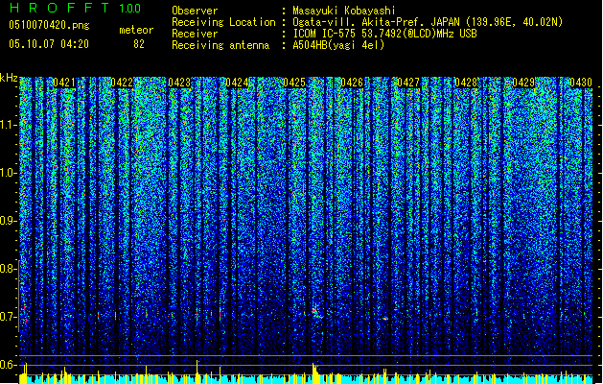The width and height of the screenshot is (603, 384).
Task: Click the 0.9 frequency axis tick
Action: [x=9, y=221]
